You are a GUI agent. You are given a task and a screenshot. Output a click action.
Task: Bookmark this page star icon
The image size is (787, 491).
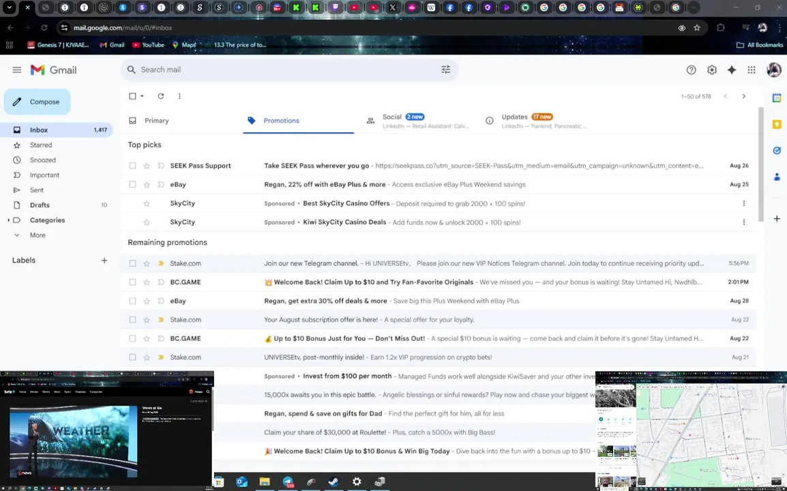pos(697,27)
